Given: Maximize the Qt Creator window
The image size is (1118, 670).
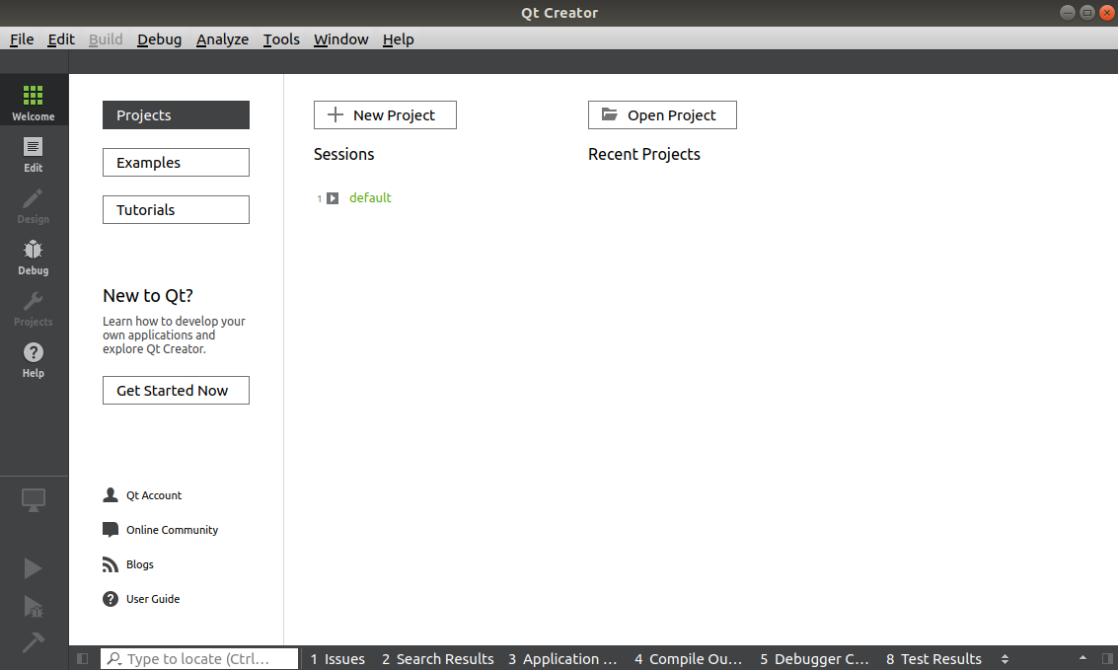Looking at the screenshot, I should (x=1087, y=12).
